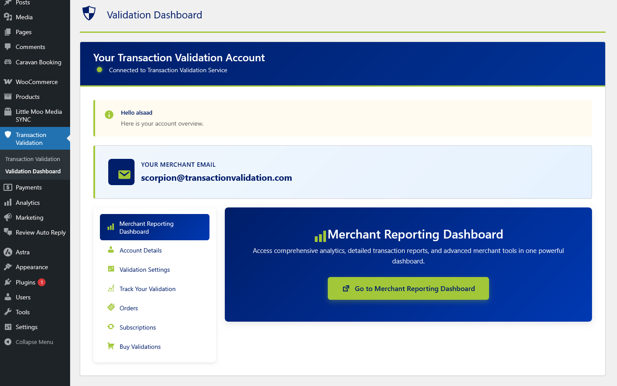Click the Validation Settings icon

pos(111,269)
